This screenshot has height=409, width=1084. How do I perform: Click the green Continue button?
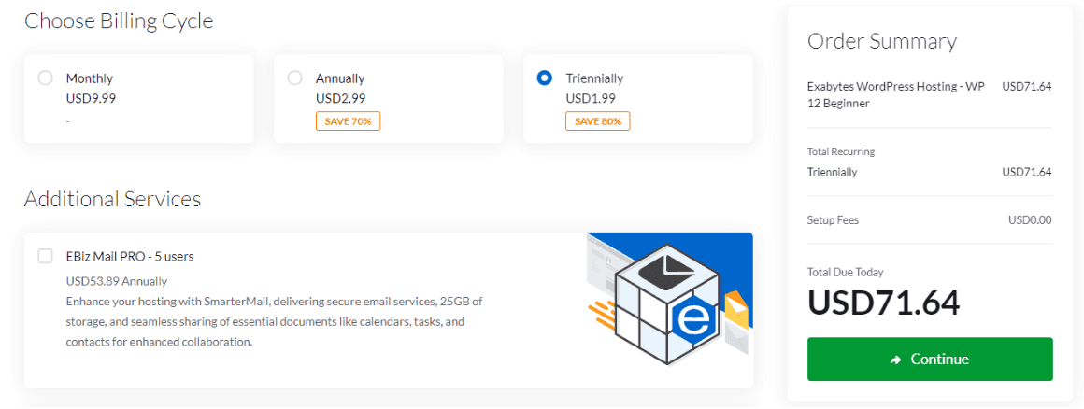point(930,360)
